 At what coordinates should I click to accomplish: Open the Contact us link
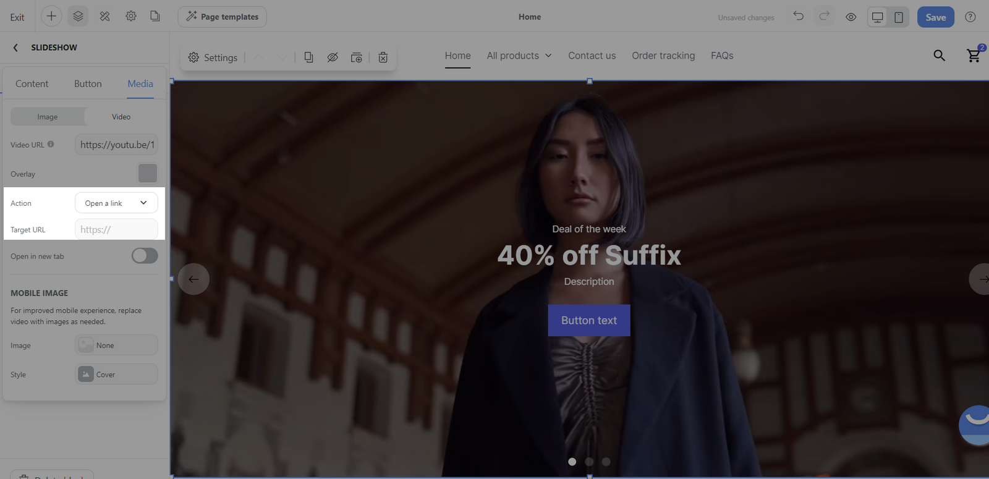tap(592, 56)
